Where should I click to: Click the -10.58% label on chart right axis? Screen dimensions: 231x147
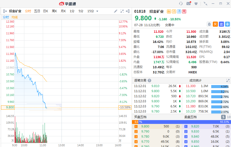click(x=125, y=107)
